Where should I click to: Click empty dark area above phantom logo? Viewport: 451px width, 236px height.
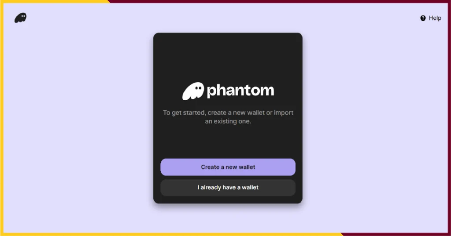[228, 58]
